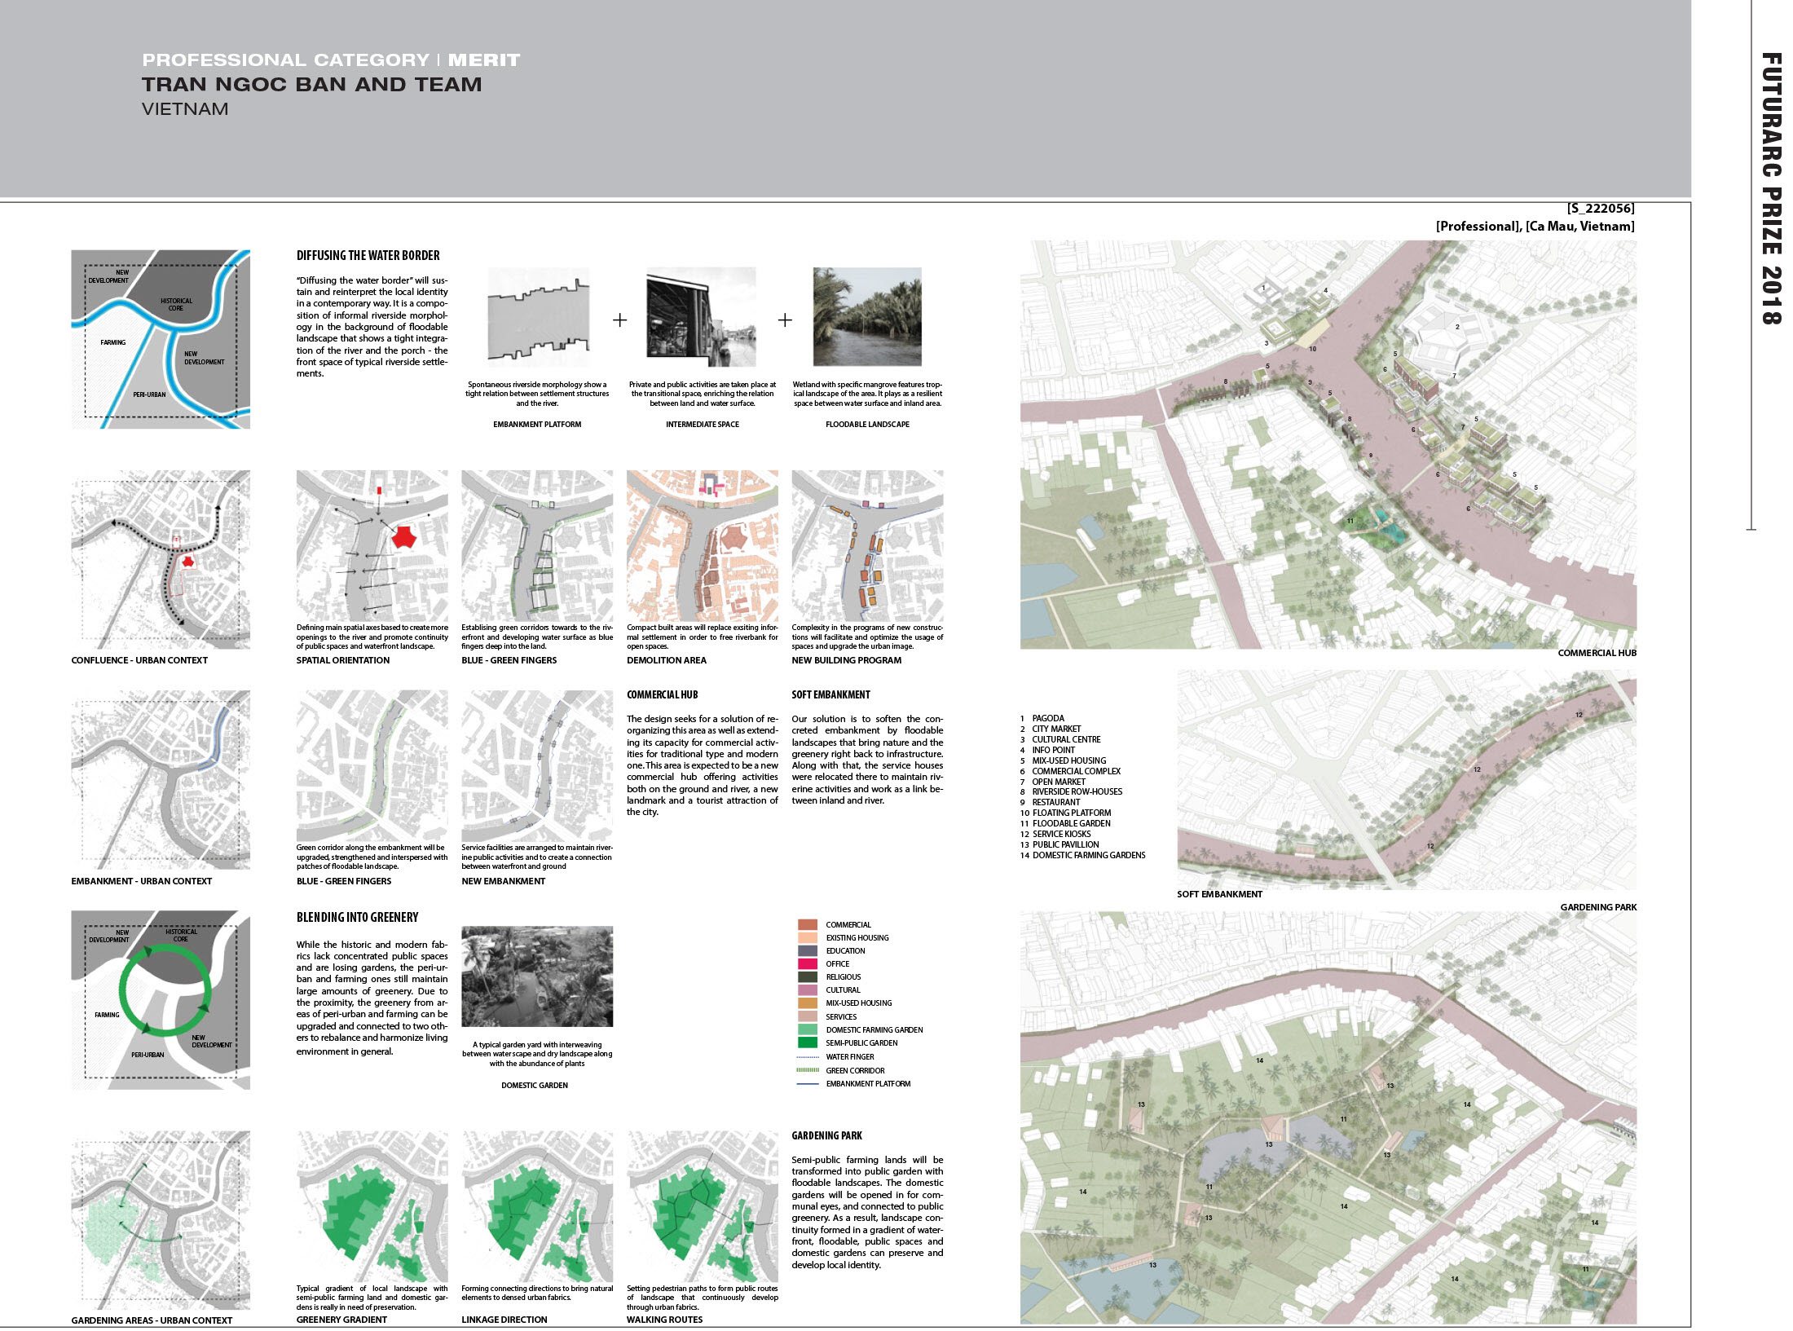1793x1331 pixels.
Task: Select the Education legend color swatch
Action: click(x=807, y=950)
